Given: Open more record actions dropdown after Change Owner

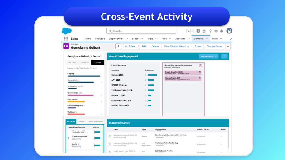Looking at the screenshot, I should pyautogui.click(x=228, y=46).
